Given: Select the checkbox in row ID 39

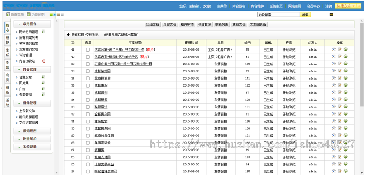Looking at the screenshot, I should click(88, 64).
